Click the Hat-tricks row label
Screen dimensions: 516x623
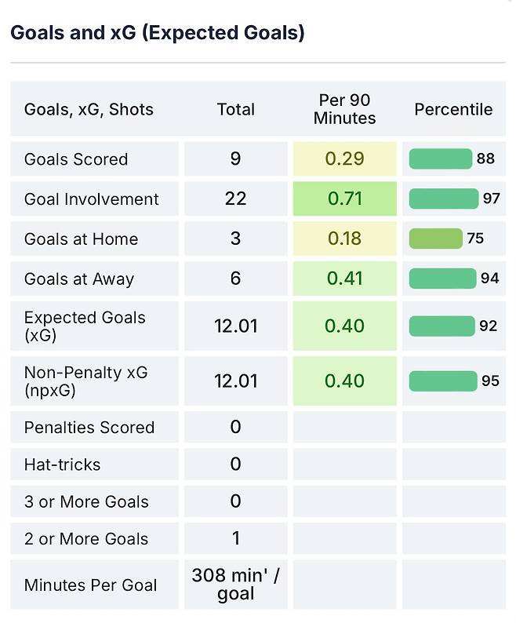[62, 465]
